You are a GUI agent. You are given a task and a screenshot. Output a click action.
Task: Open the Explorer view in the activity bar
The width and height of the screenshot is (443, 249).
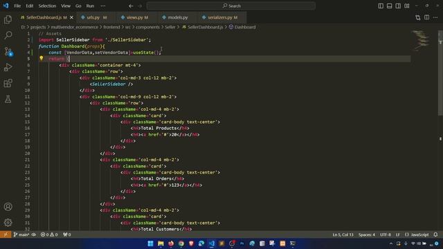[x=8, y=19]
